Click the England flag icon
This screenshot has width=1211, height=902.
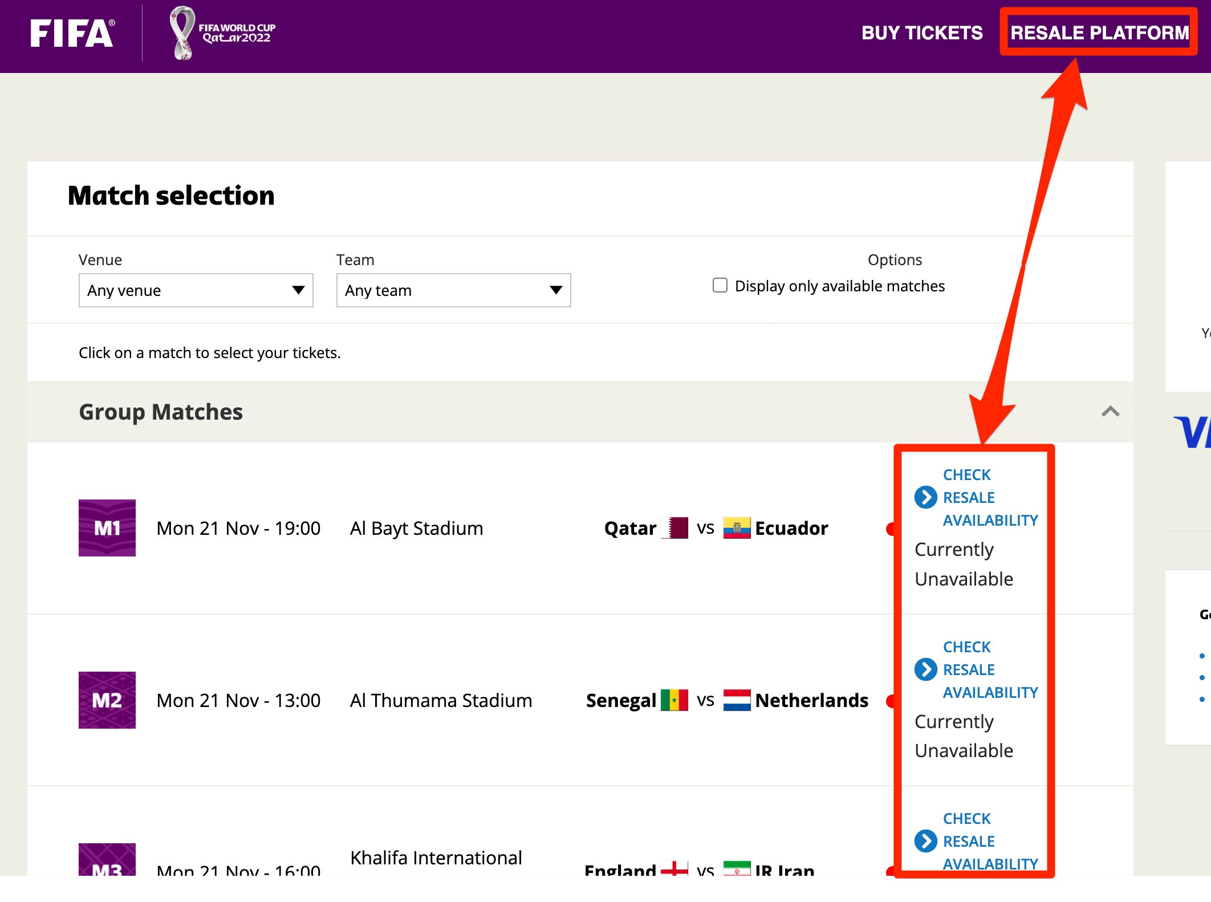(x=674, y=868)
